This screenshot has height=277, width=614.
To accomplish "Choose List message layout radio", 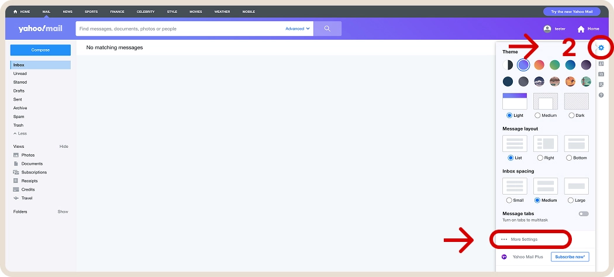I will [510, 158].
